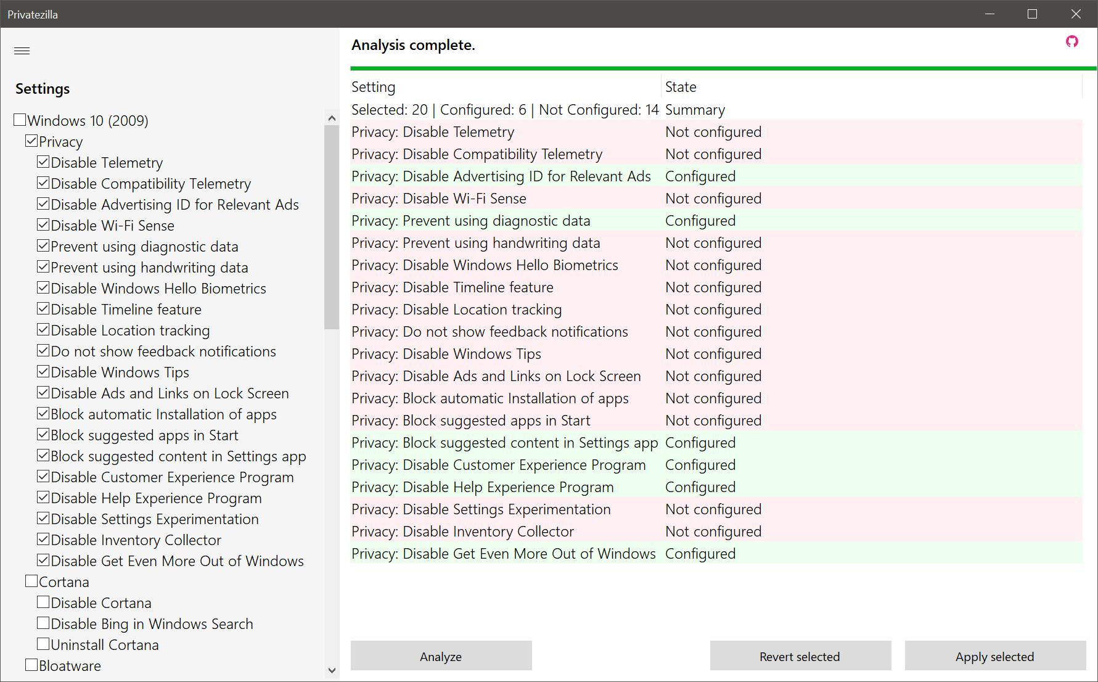Toggle the Privacy group checkbox
1098x682 pixels.
tap(31, 141)
